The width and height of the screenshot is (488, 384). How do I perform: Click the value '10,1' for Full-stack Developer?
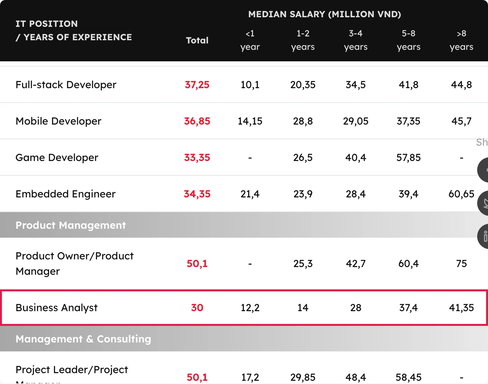tap(250, 85)
